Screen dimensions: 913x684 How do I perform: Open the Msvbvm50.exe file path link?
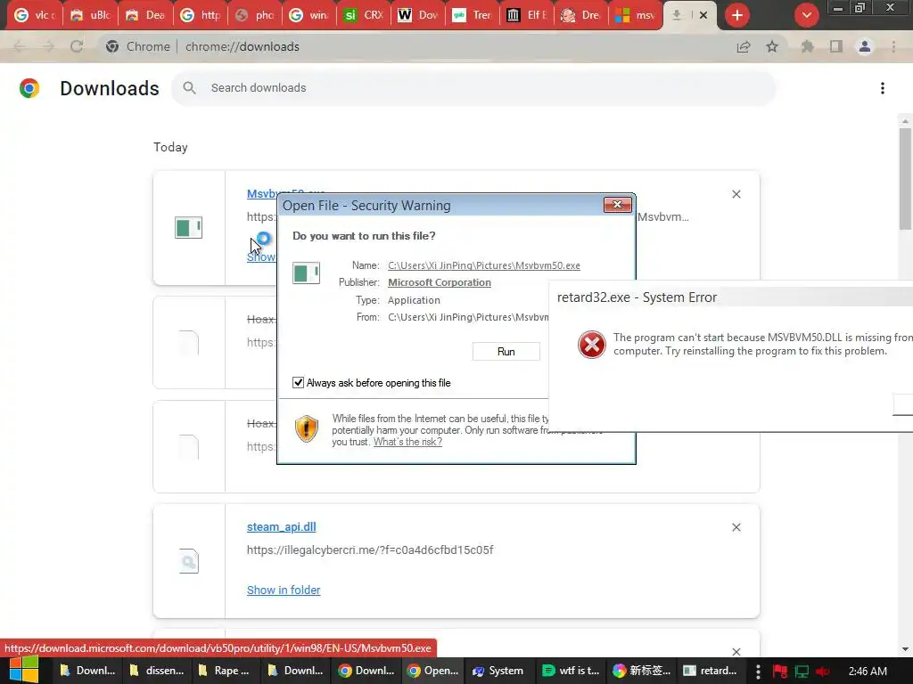tap(484, 265)
